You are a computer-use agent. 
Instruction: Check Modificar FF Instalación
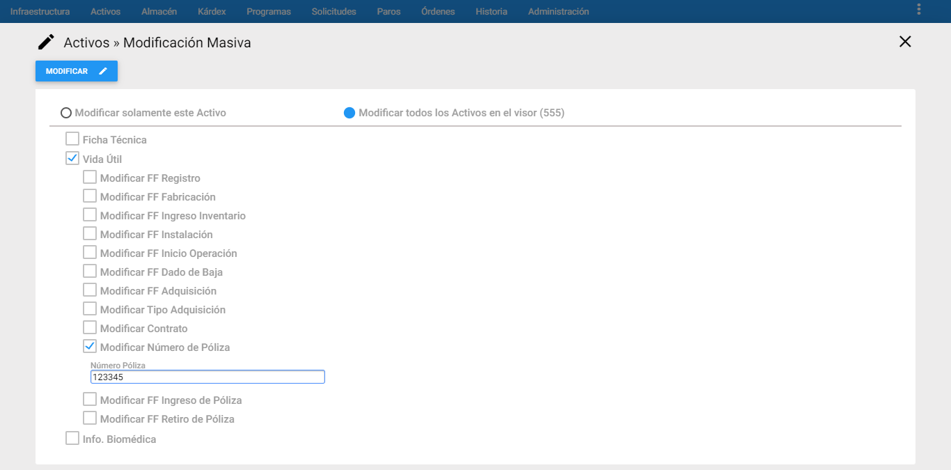click(x=90, y=234)
